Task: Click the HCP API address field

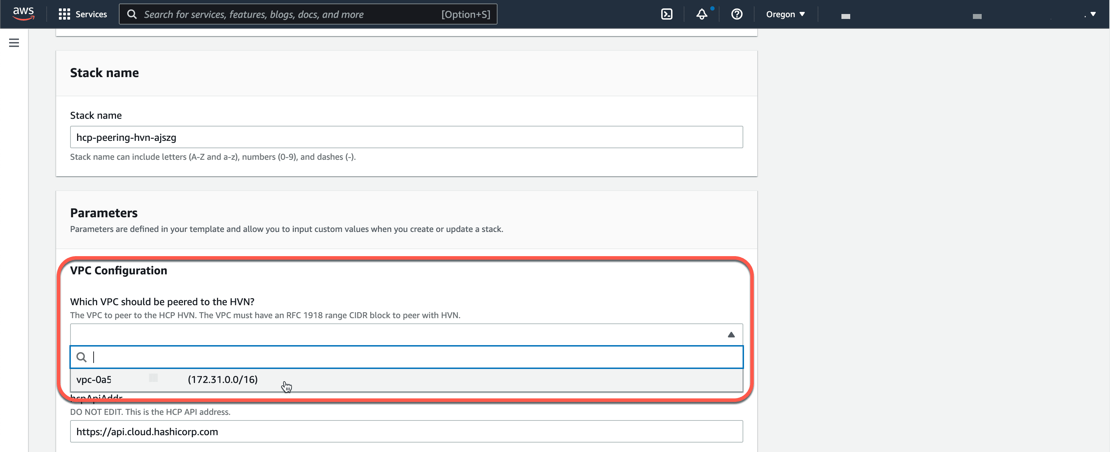Action: coord(406,431)
